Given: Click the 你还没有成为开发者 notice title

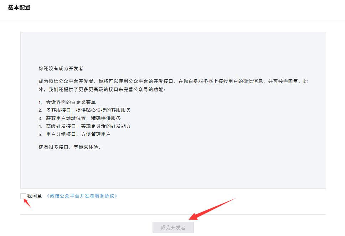Looking at the screenshot, I should tap(61, 68).
